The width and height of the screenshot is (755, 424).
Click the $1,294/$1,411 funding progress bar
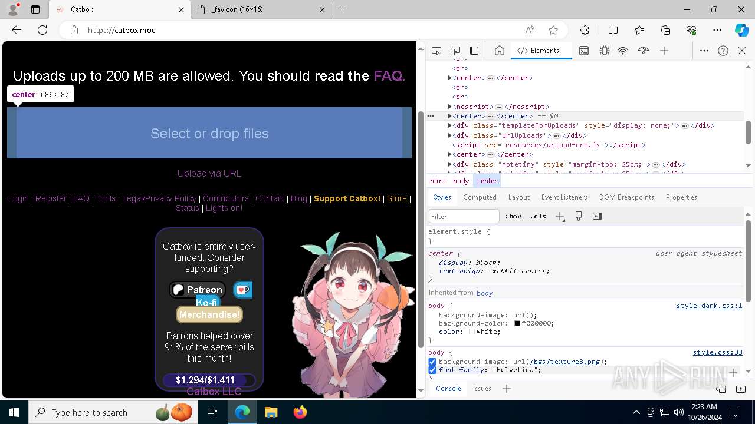(209, 380)
